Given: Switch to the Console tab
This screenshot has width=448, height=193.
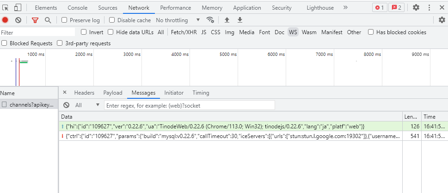Looking at the screenshot, I should pyautogui.click(x=77, y=8).
